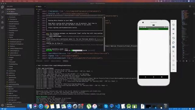
Task: Open Android Studio from the Dock
Action: (129, 106)
